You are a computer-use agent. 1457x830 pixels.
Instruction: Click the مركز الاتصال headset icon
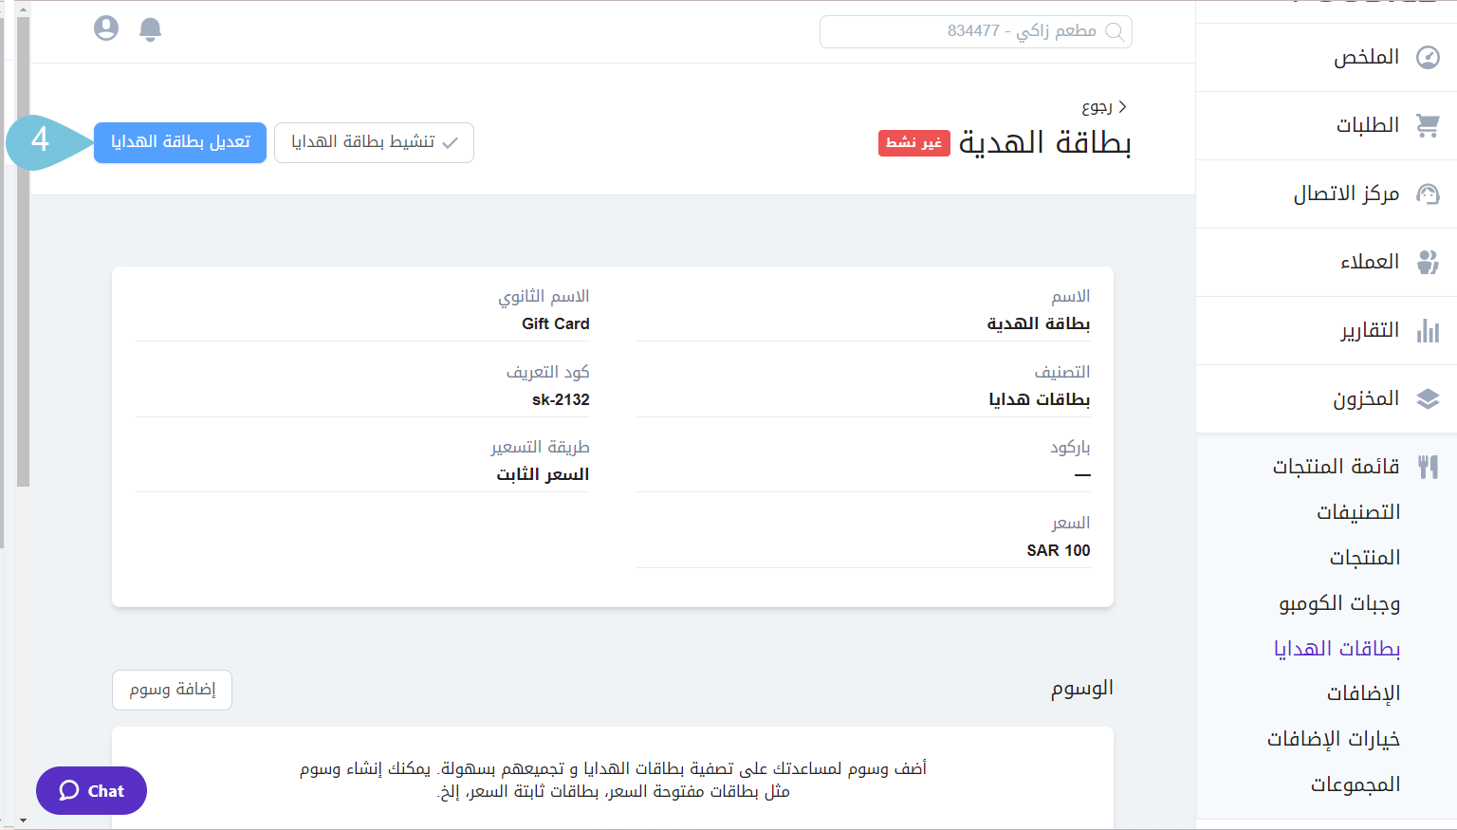pos(1428,194)
